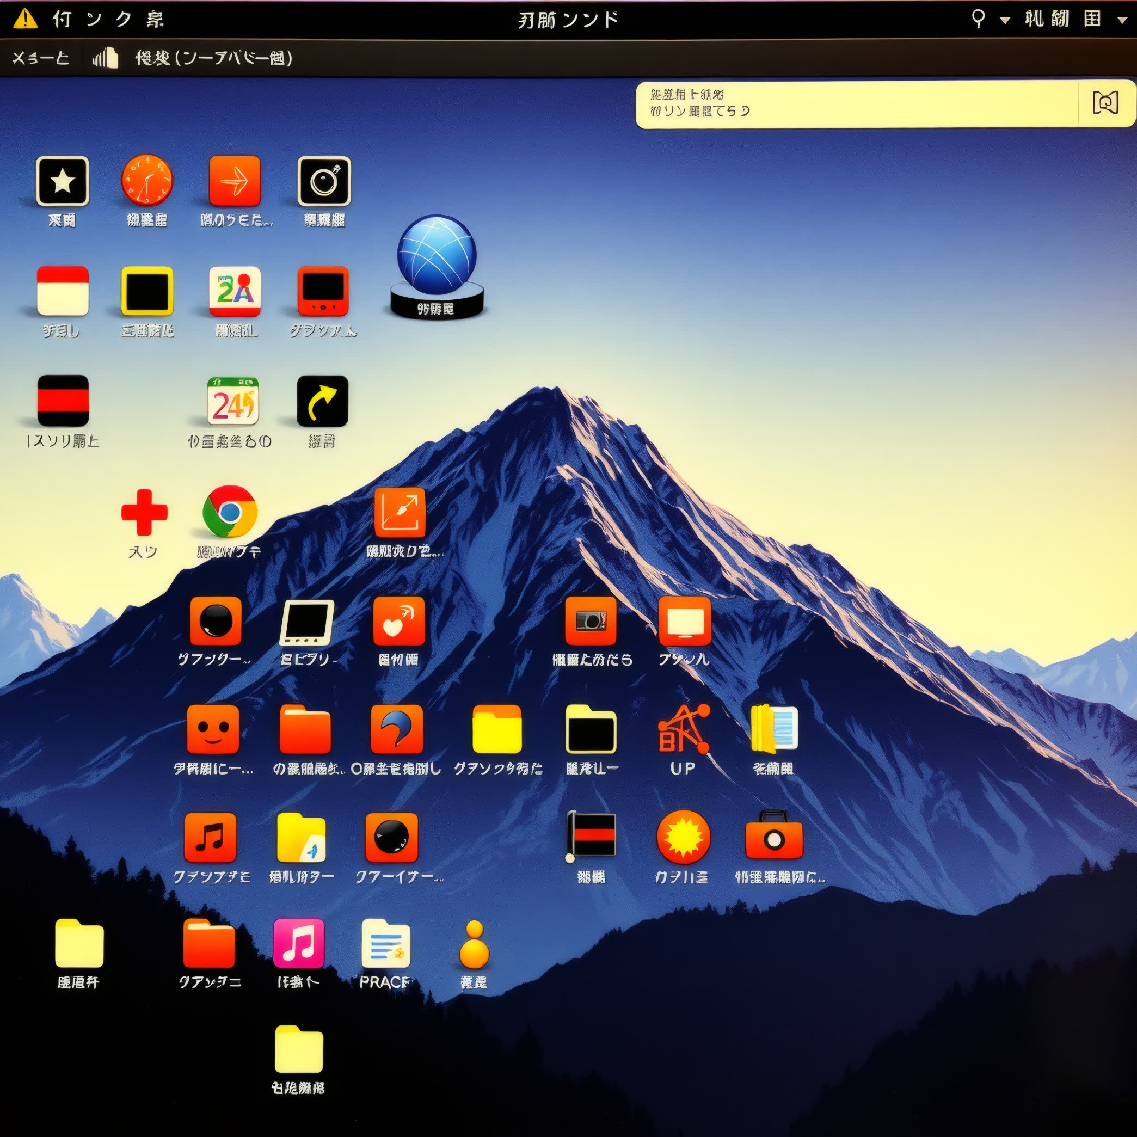Click the first item in second toolbar row
1137x1137 pixels.
[x=41, y=58]
